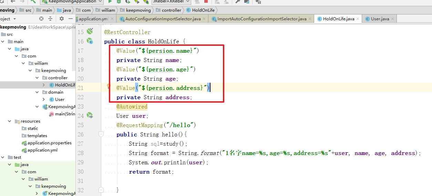
Task: Select the HoldOnLife.java editor tab
Action: [x=338, y=19]
